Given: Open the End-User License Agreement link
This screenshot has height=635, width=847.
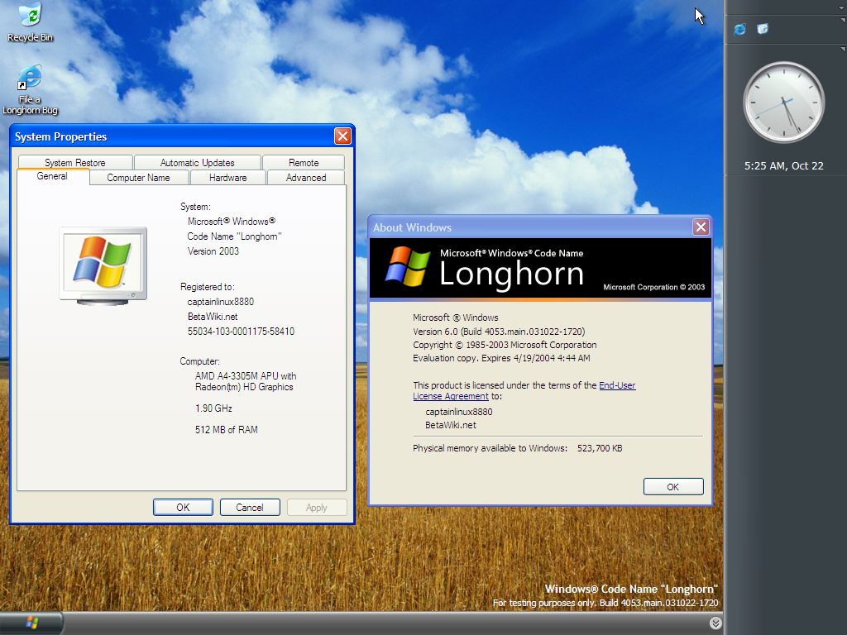Looking at the screenshot, I should click(617, 385).
